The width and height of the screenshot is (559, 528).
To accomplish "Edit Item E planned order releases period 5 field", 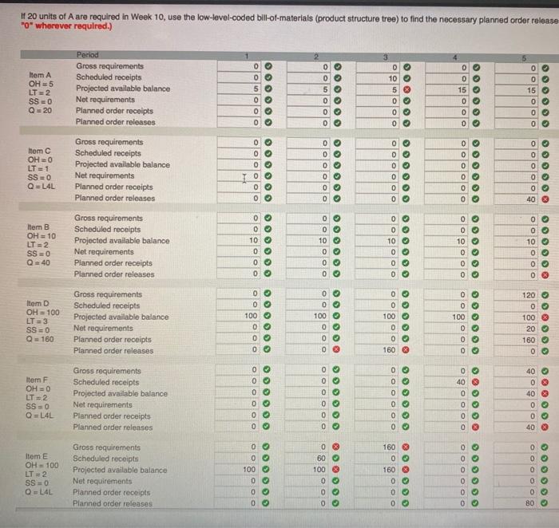I will pyautogui.click(x=514, y=503).
